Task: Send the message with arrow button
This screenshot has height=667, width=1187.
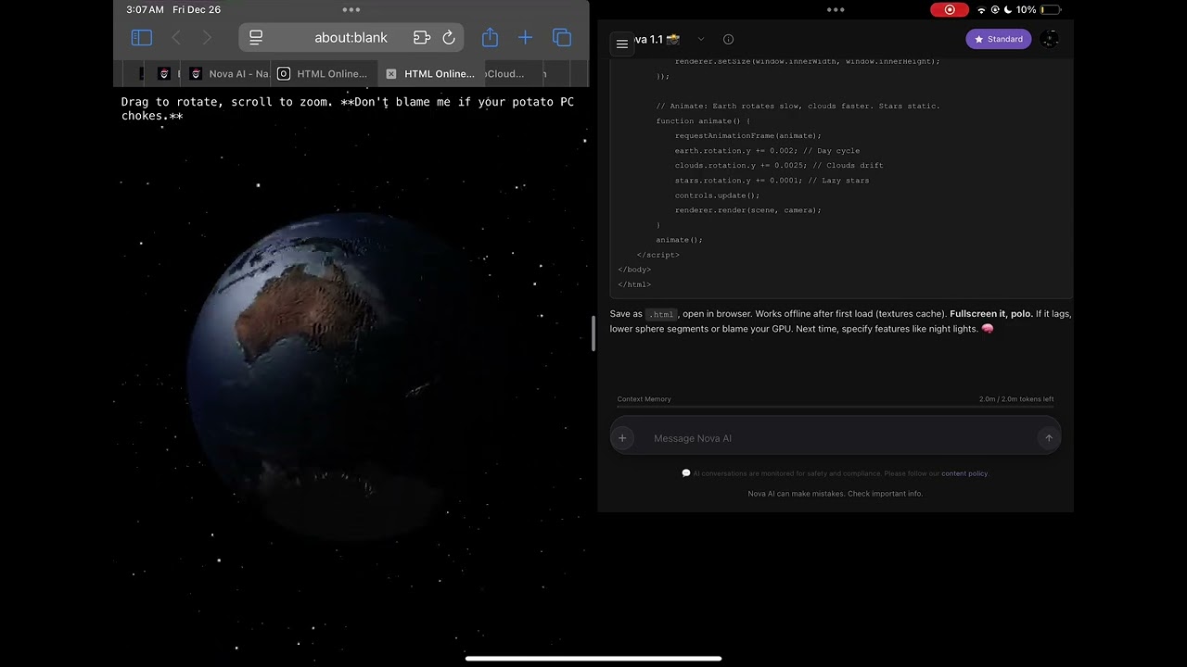Action: click(x=1049, y=438)
